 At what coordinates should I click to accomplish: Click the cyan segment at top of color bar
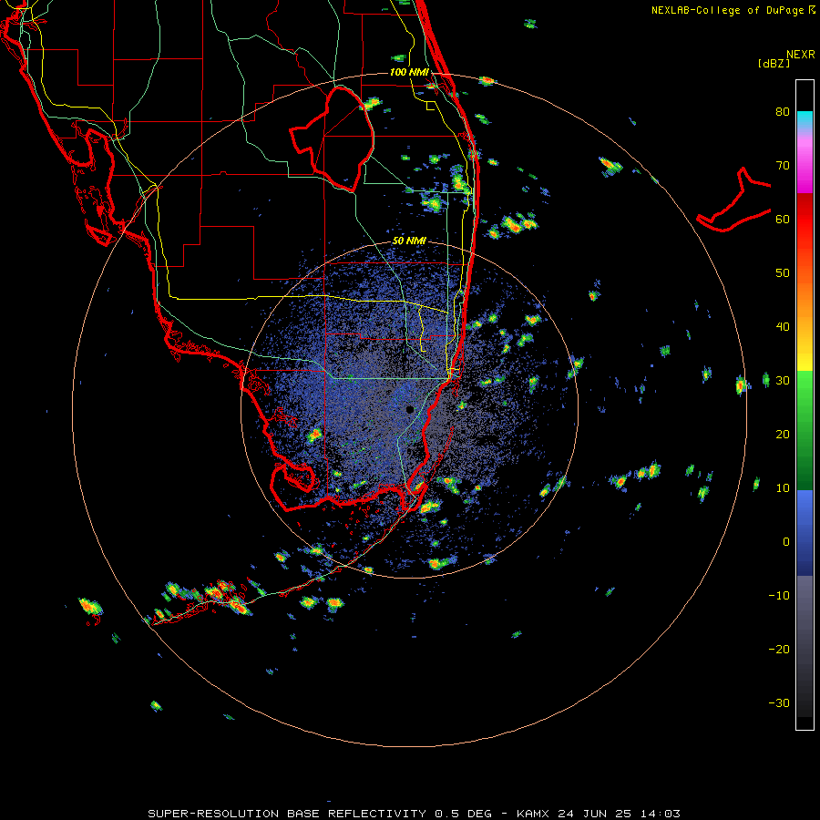(805, 118)
